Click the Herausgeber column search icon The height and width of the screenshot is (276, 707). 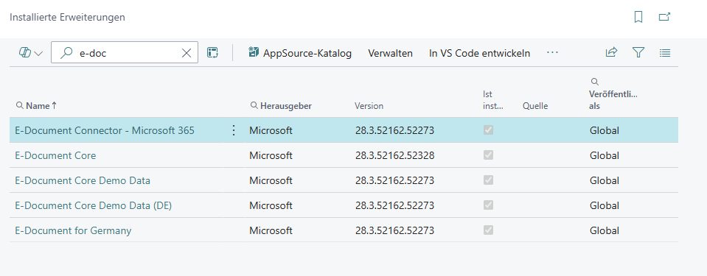coord(254,105)
